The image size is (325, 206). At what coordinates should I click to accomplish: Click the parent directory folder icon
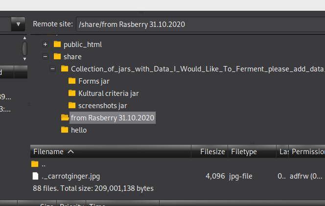[x=35, y=164]
